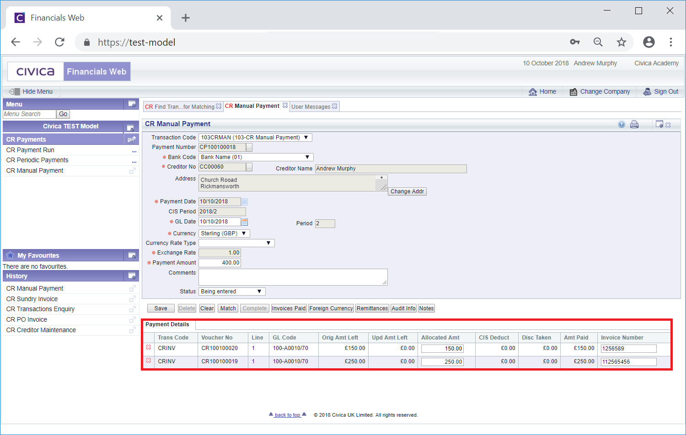The image size is (686, 435).
Task: Click the Foreign Currency button
Action: pyautogui.click(x=331, y=308)
